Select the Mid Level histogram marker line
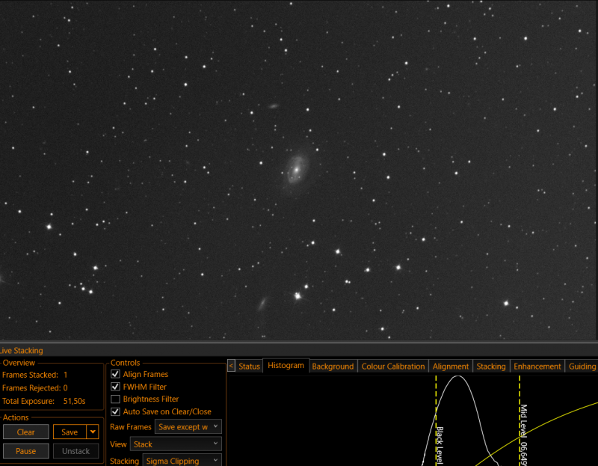598x466 pixels. point(520,420)
